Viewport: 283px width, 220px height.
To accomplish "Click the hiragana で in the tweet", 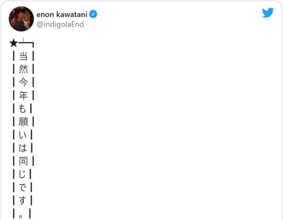I will point(23,187).
